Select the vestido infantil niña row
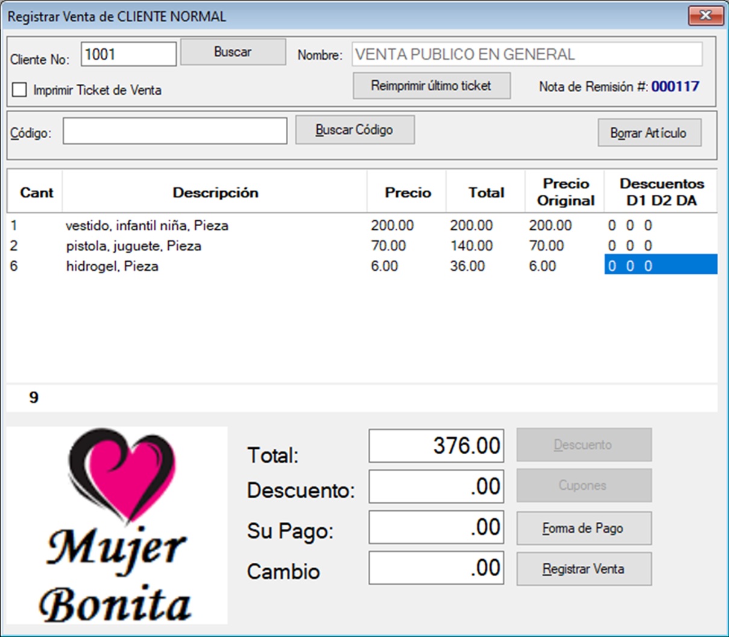This screenshot has width=729, height=637. [147, 226]
